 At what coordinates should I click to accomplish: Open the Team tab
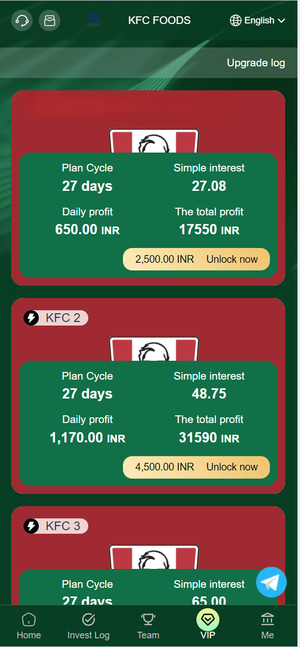(x=148, y=627)
